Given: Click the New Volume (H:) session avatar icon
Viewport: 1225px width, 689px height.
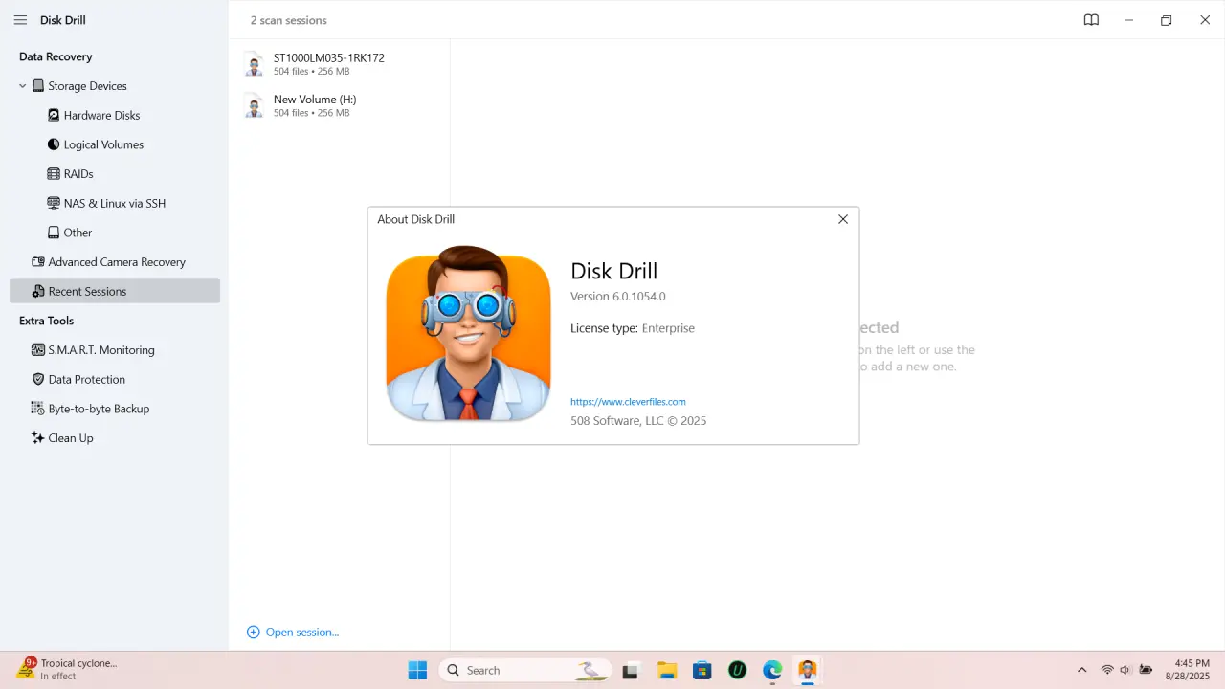Looking at the screenshot, I should 254,105.
